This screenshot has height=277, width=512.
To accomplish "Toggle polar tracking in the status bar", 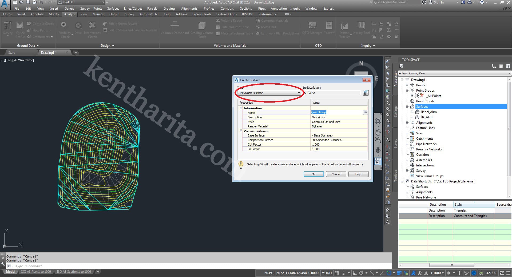I will click(361, 273).
